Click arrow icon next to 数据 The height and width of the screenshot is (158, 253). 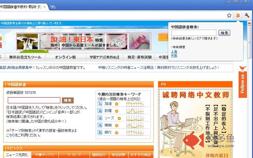[117, 111]
